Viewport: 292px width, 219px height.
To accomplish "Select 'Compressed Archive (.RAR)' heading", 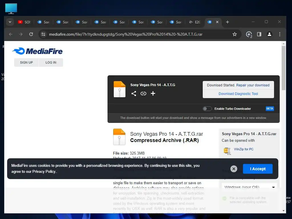I will point(165,140).
